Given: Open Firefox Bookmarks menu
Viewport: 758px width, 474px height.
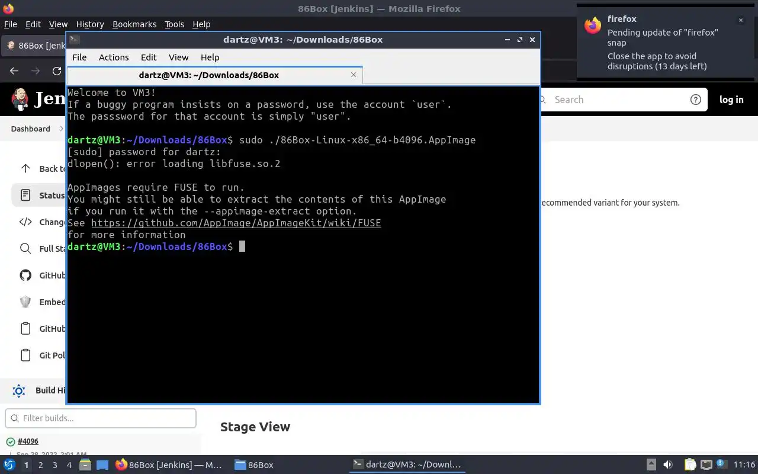Looking at the screenshot, I should coord(134,24).
